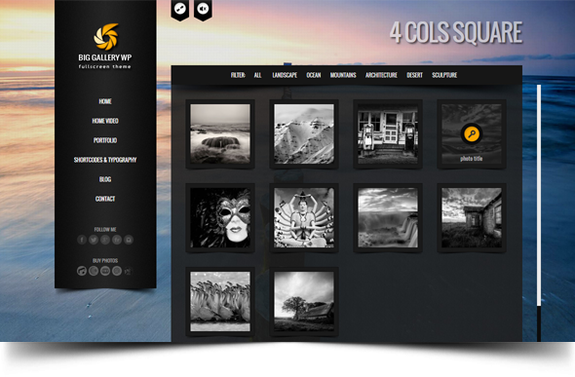Image resolution: width=575 pixels, height=377 pixels.
Task: Select the Architecture filter
Action: 381,75
